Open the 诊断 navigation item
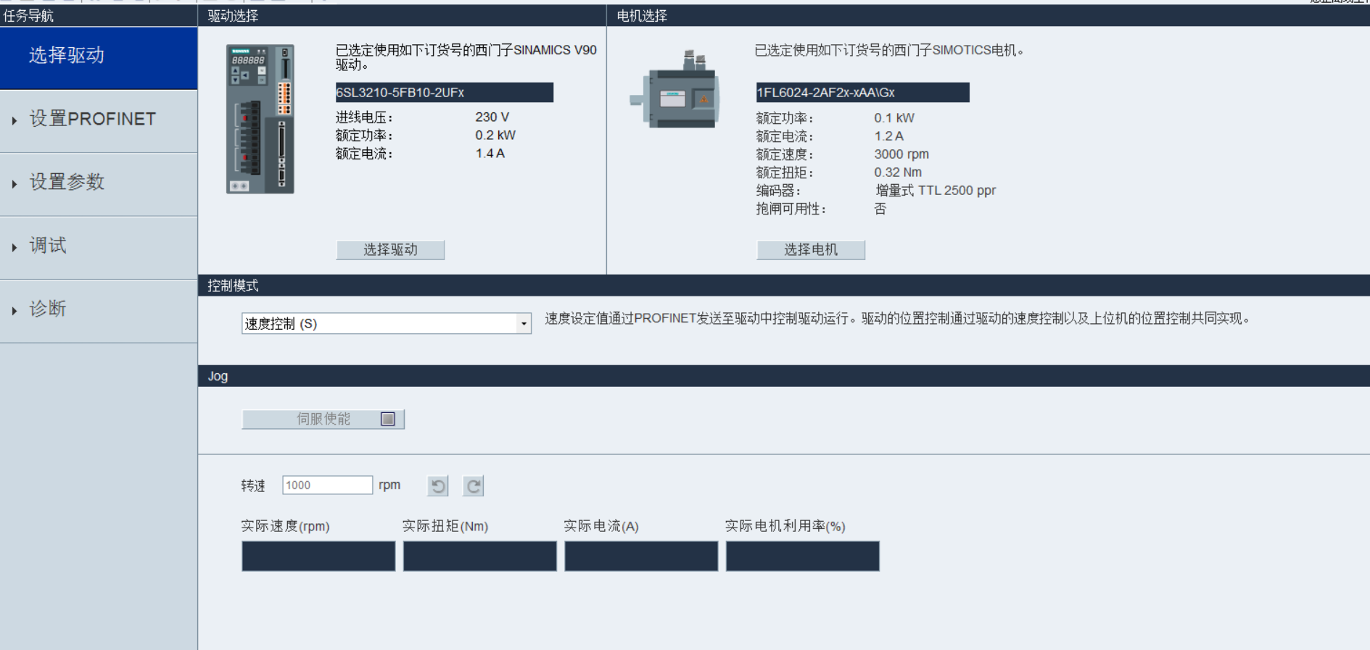Viewport: 1370px width, 650px height. pyautogui.click(x=99, y=311)
